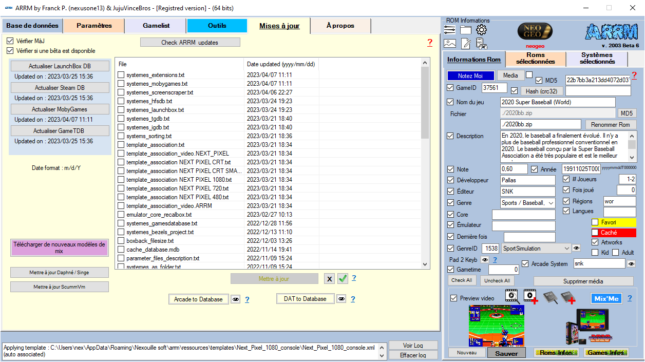
Task: Click the picture icon in ROM Informations
Action: 450,44
